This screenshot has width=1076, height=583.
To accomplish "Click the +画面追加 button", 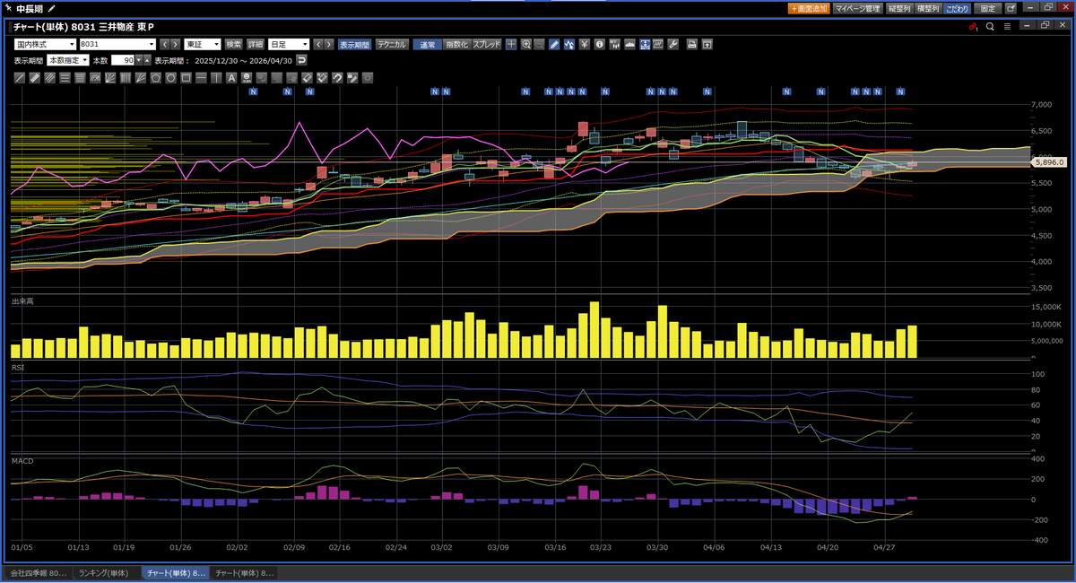I will [x=808, y=8].
